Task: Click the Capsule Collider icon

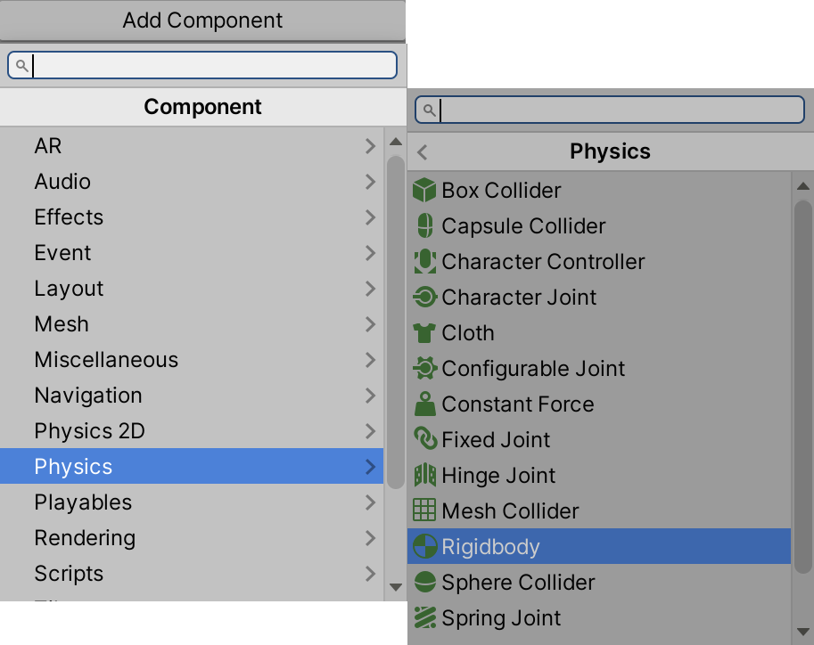Action: click(x=425, y=226)
